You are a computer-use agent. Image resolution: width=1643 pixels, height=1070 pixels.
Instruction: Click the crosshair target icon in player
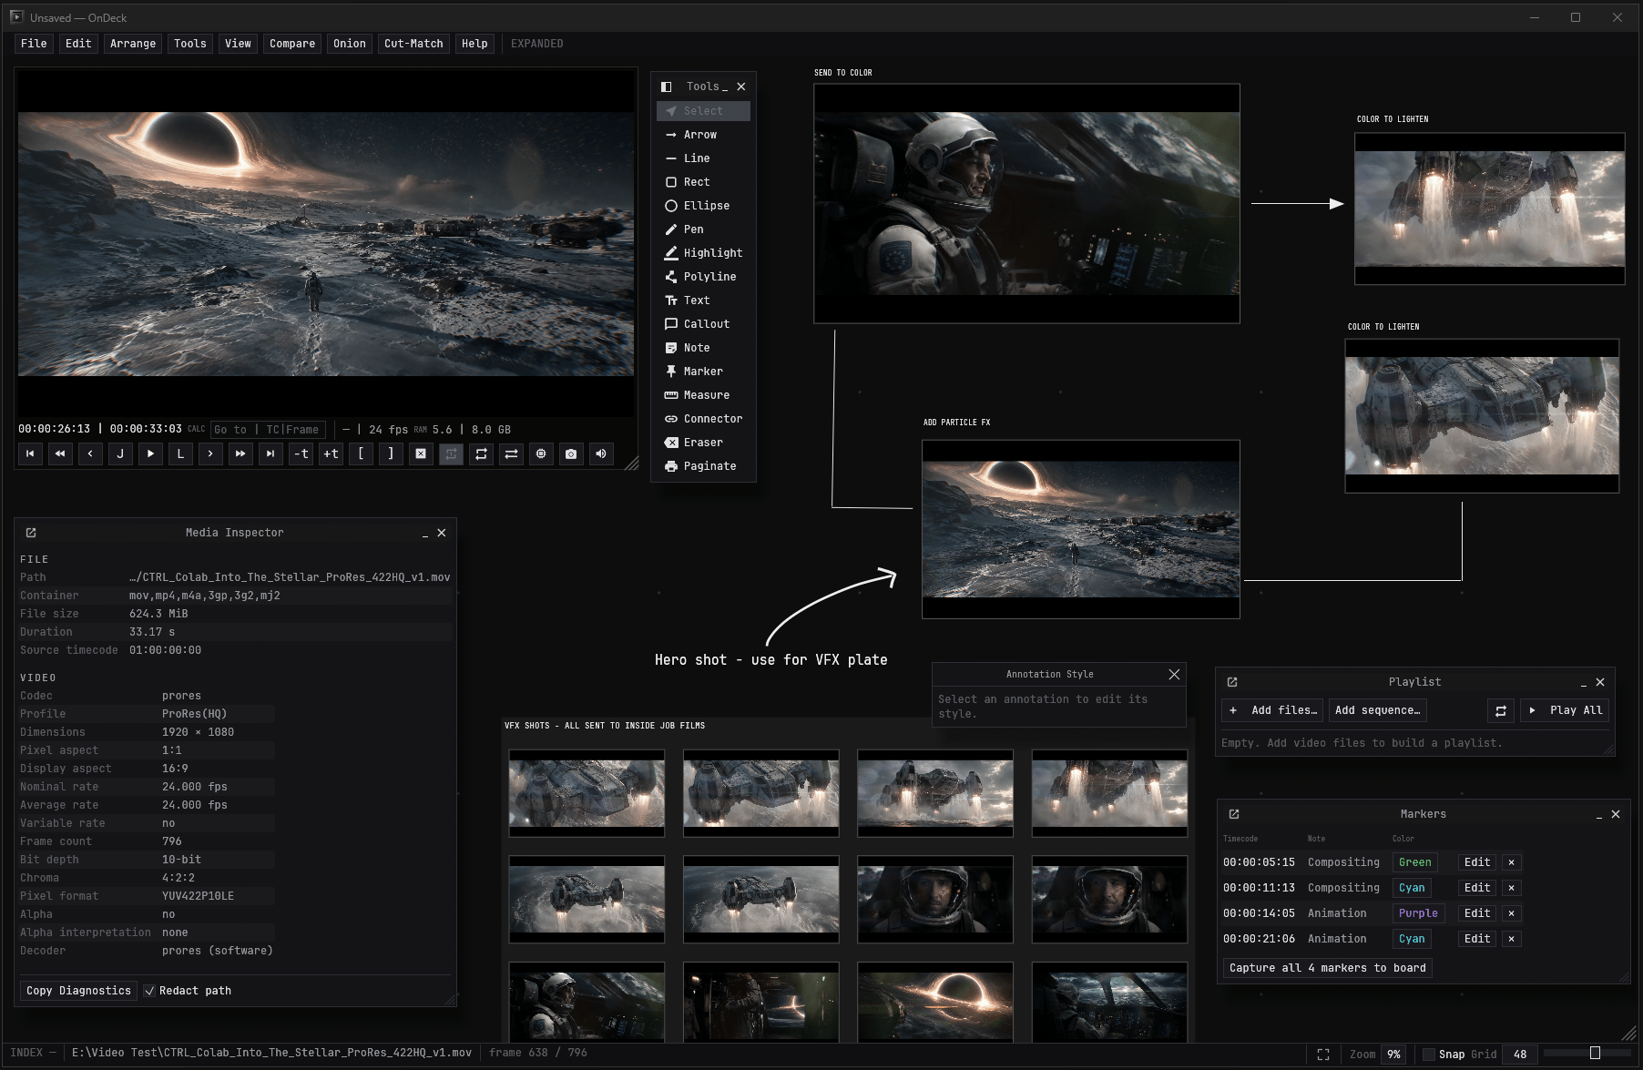pyautogui.click(x=541, y=453)
